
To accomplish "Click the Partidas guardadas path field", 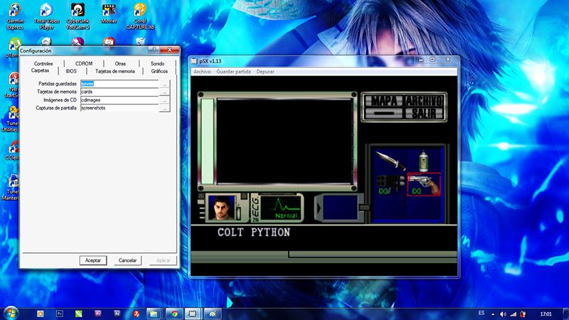I will pos(119,84).
